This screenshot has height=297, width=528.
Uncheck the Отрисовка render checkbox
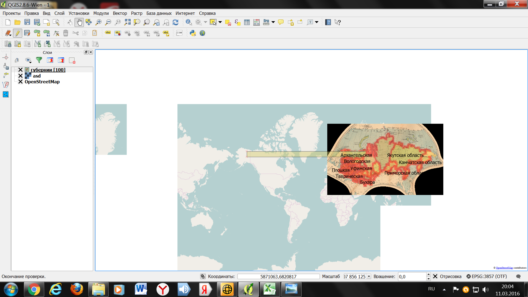[x=435, y=276]
